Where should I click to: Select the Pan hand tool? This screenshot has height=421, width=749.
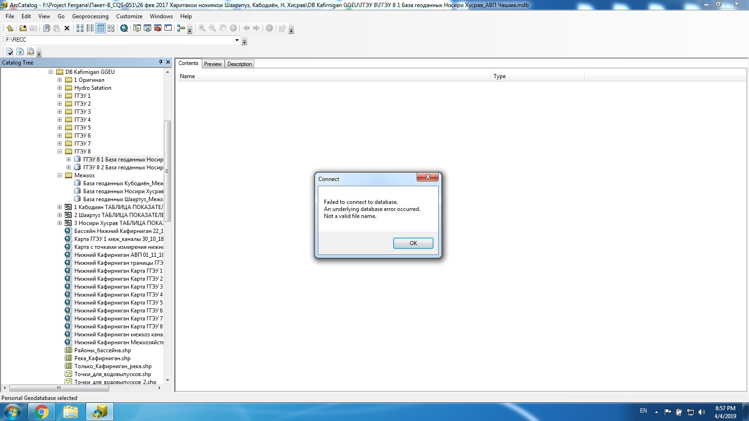(223, 28)
